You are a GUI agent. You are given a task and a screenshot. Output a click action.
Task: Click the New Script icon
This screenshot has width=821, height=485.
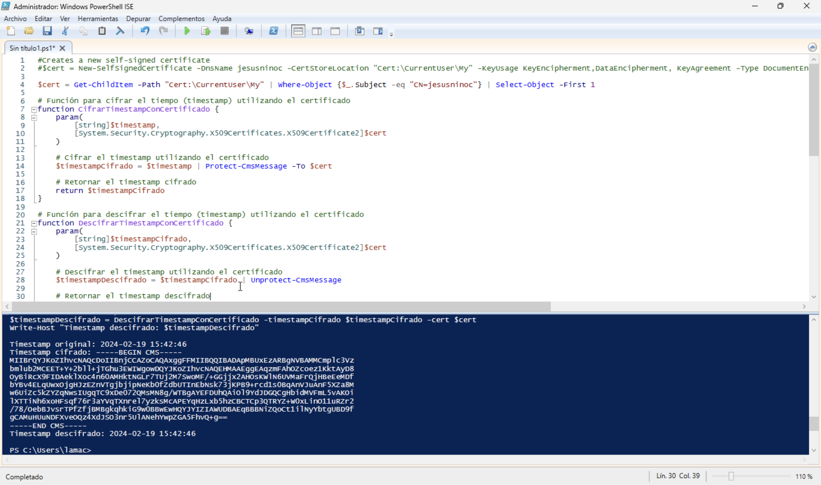(11, 31)
